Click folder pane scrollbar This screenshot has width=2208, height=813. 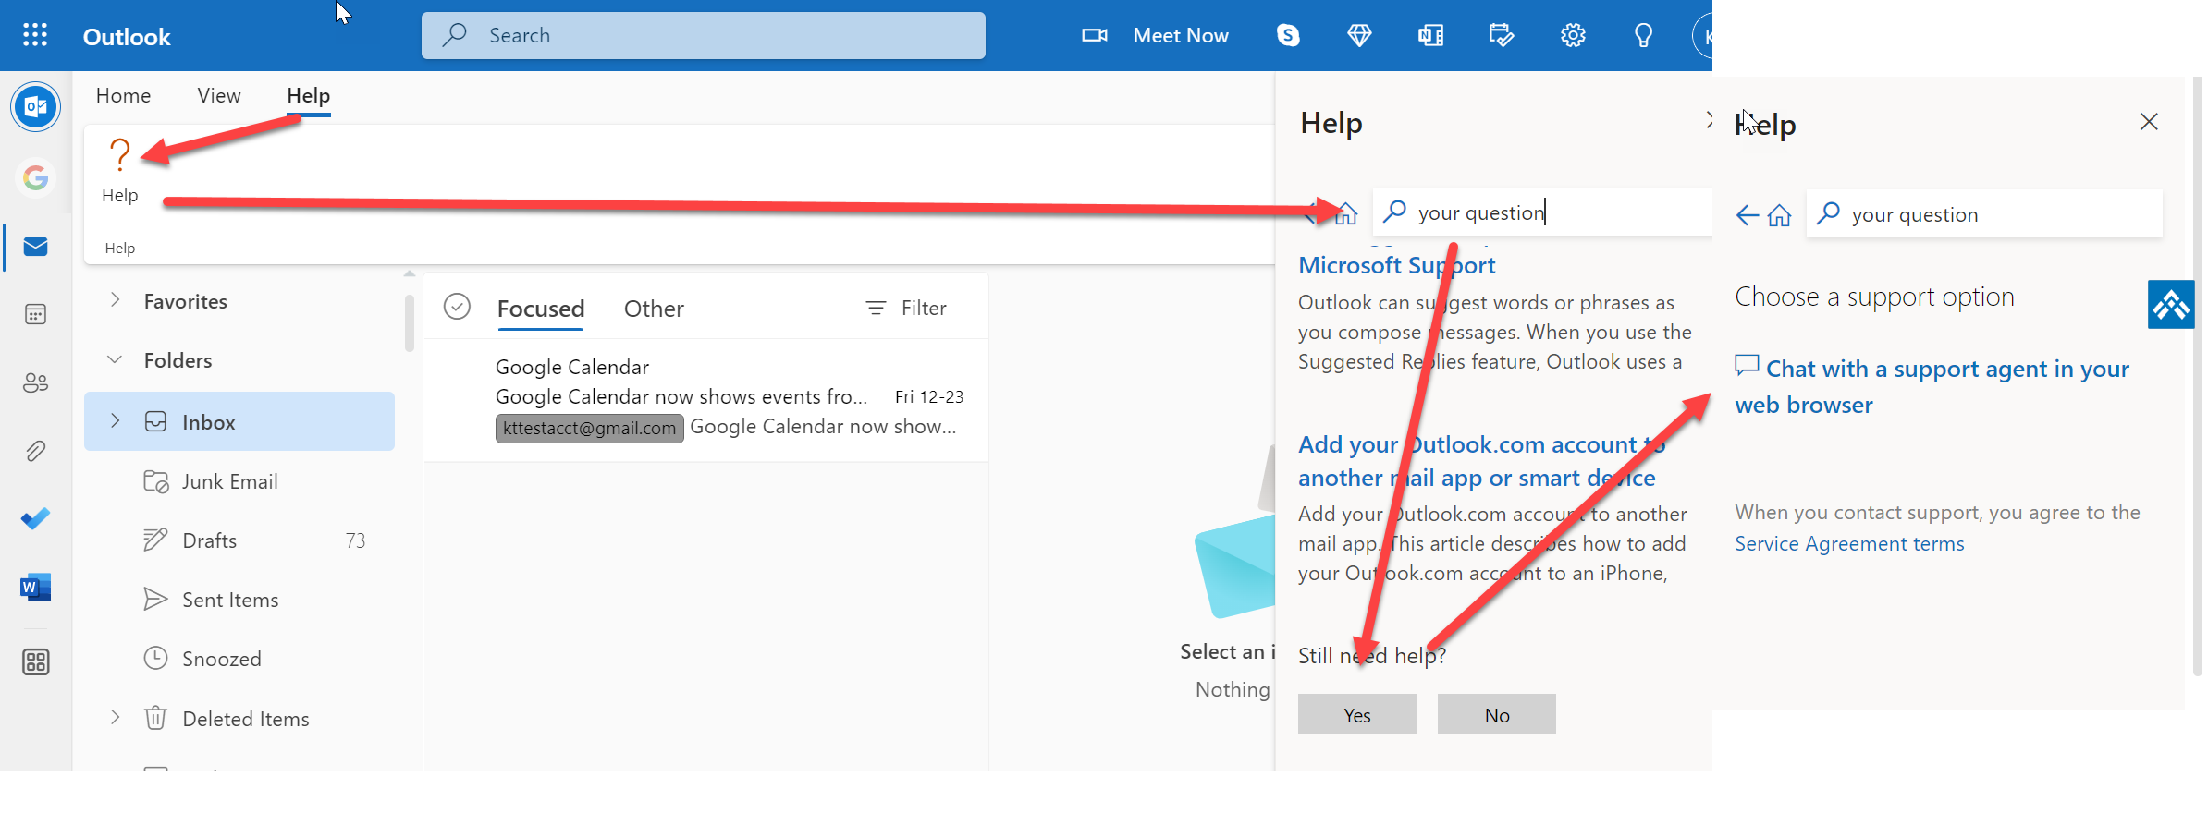point(410,322)
